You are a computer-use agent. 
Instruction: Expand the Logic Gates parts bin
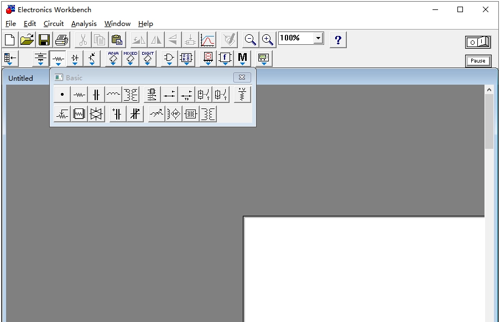[x=169, y=59]
